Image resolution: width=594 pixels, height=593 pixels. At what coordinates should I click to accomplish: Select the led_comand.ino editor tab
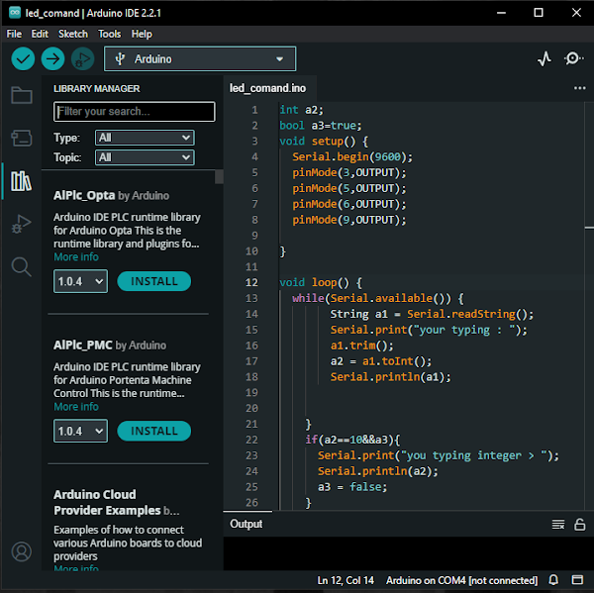[268, 88]
